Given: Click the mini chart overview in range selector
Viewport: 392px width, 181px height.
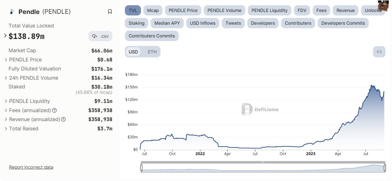Looking at the screenshot, I should pyautogui.click(x=263, y=168).
